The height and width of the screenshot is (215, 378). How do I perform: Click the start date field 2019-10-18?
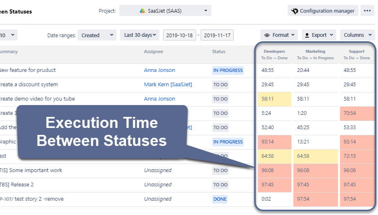[x=179, y=35]
